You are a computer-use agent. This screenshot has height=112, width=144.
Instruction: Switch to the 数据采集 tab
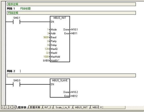coord(35,107)
